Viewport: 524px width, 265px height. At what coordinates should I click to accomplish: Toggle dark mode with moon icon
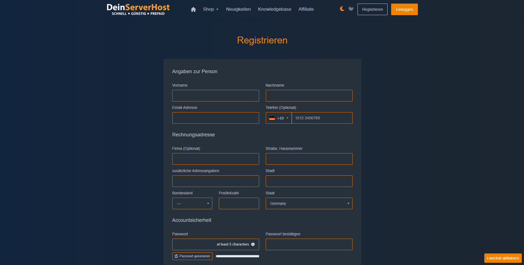click(342, 9)
